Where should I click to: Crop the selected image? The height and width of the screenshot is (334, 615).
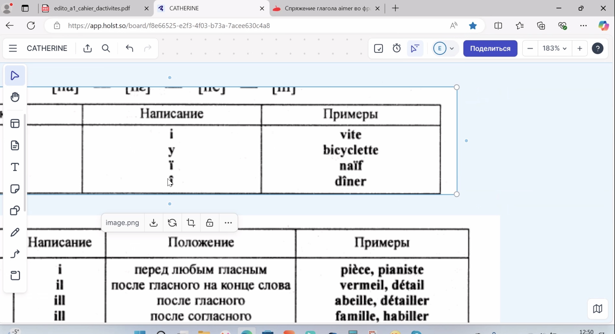pyautogui.click(x=191, y=223)
